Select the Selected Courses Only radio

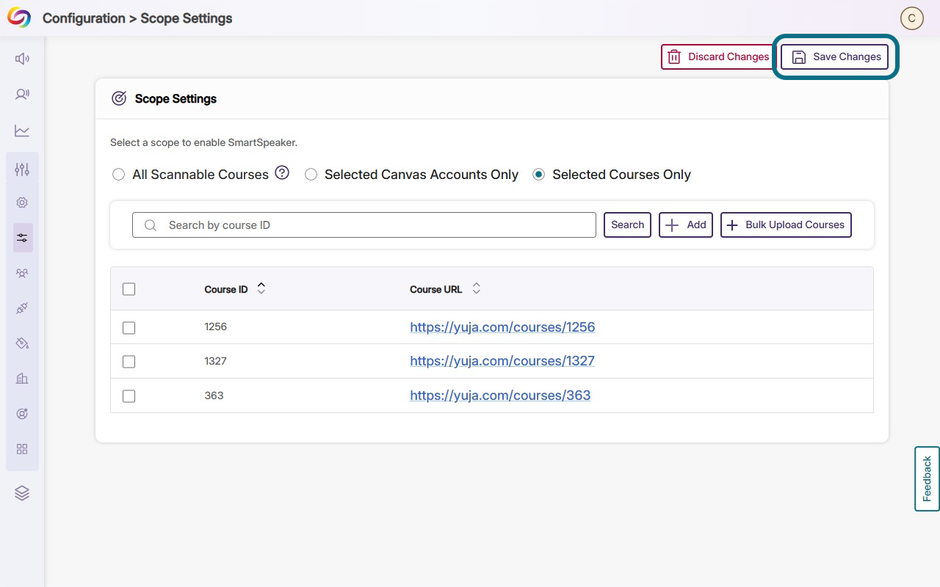click(538, 175)
